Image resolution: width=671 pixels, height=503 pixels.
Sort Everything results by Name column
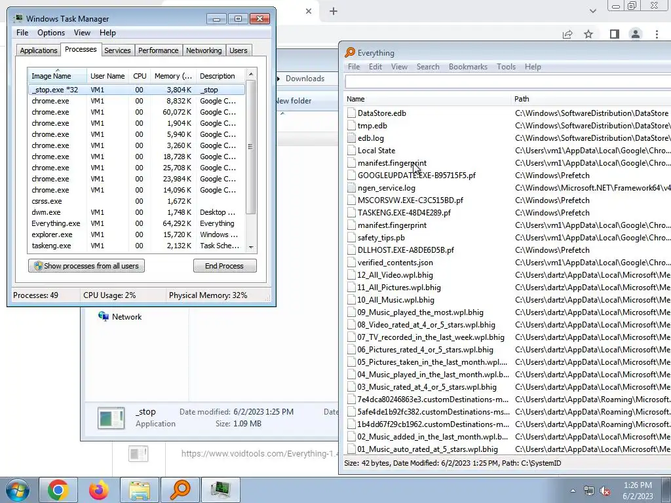point(427,99)
